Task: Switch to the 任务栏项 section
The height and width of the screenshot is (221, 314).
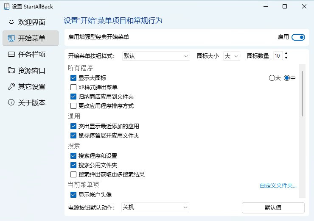Action: 31,54
